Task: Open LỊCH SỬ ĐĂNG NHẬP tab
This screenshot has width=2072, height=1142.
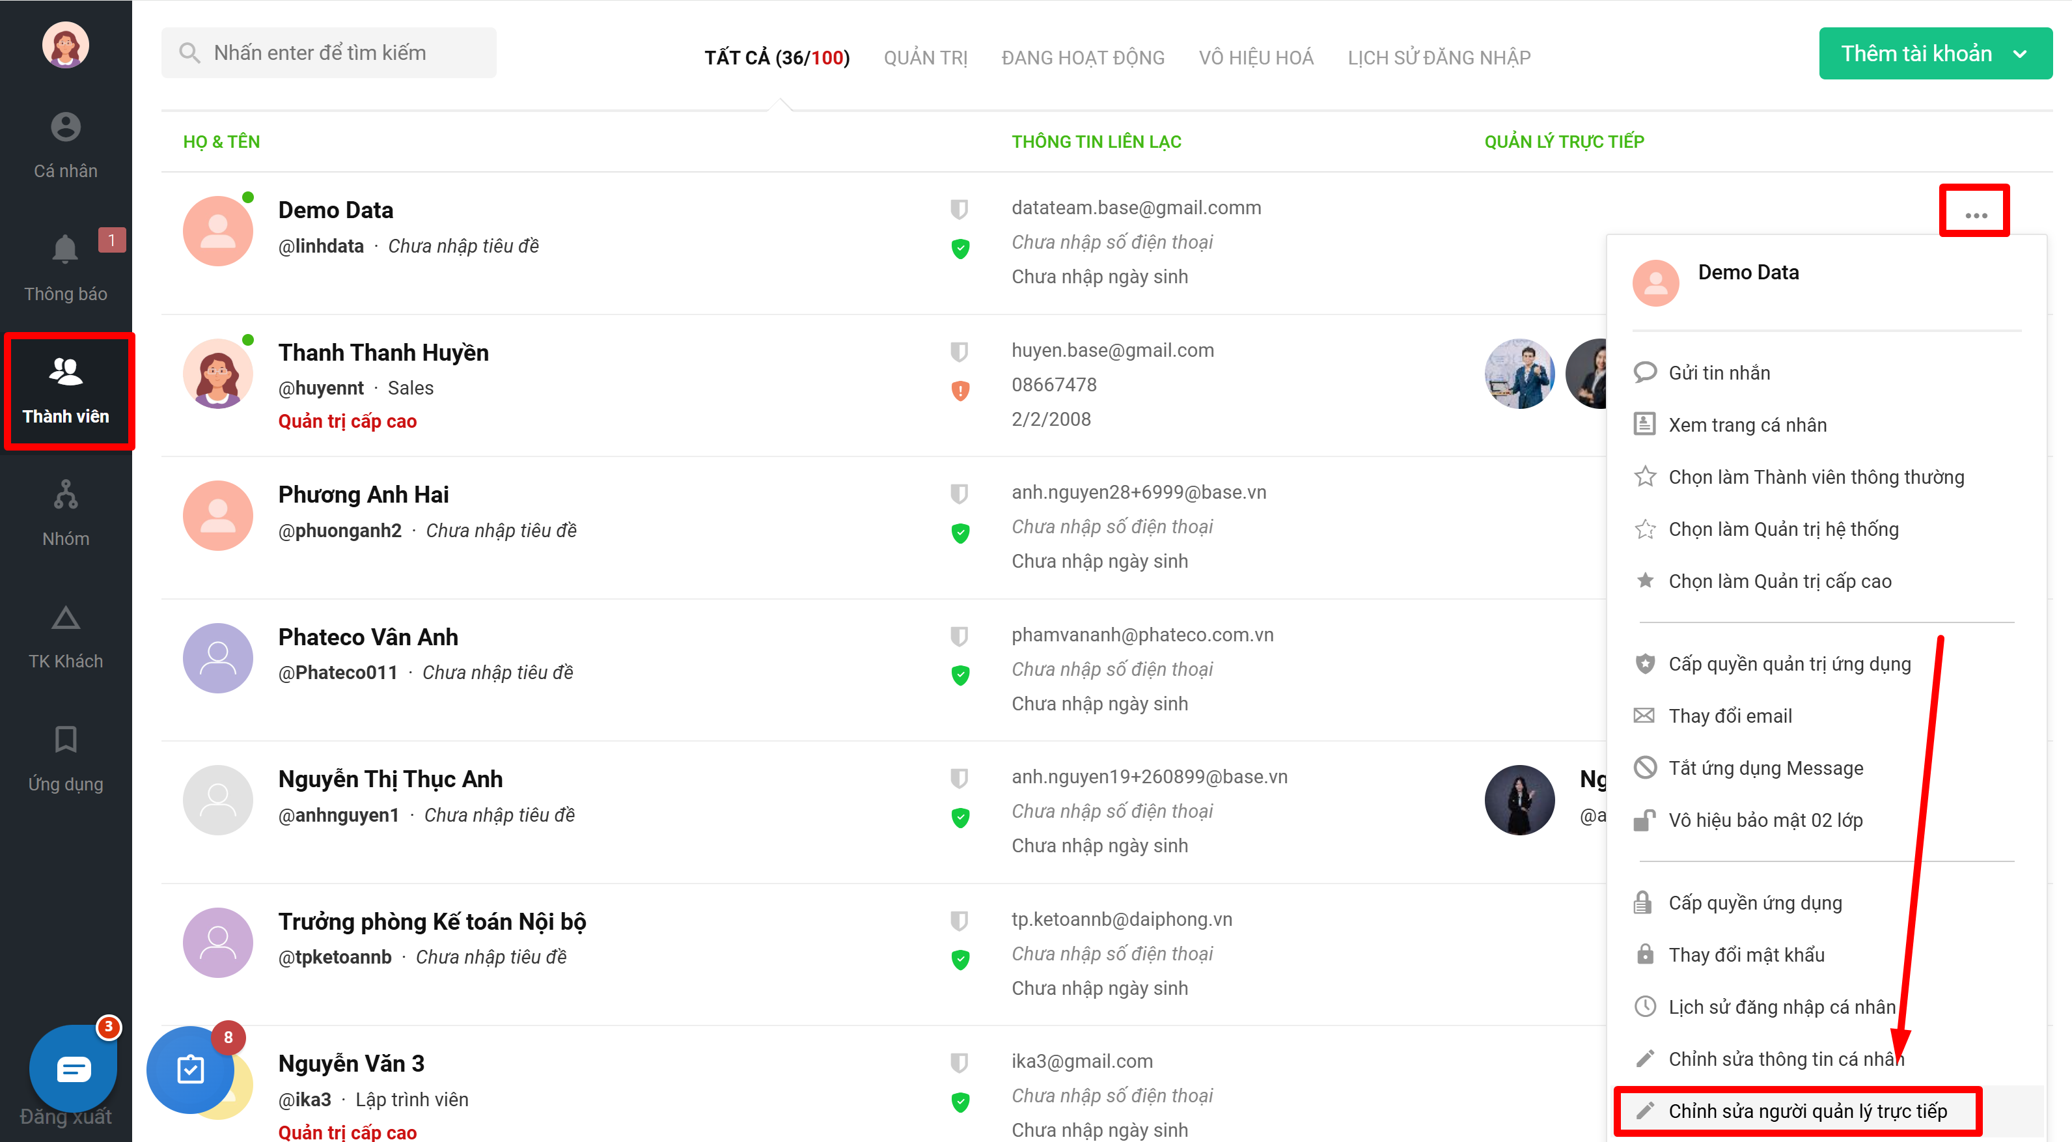Action: click(x=1438, y=57)
